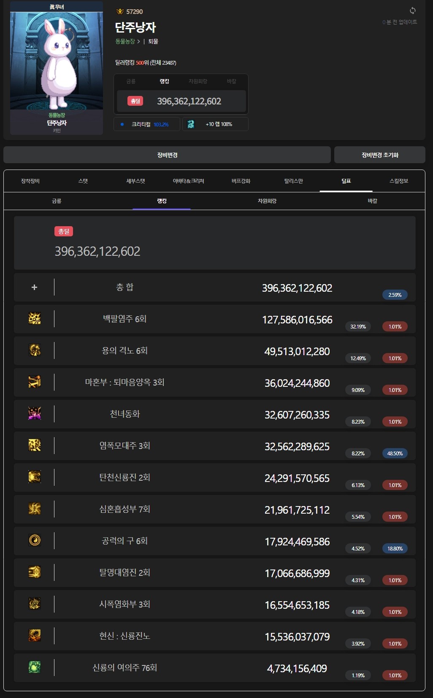Click the 탄천신룡진 skill icon
Viewport: 433px width, 698px height.
35,477
